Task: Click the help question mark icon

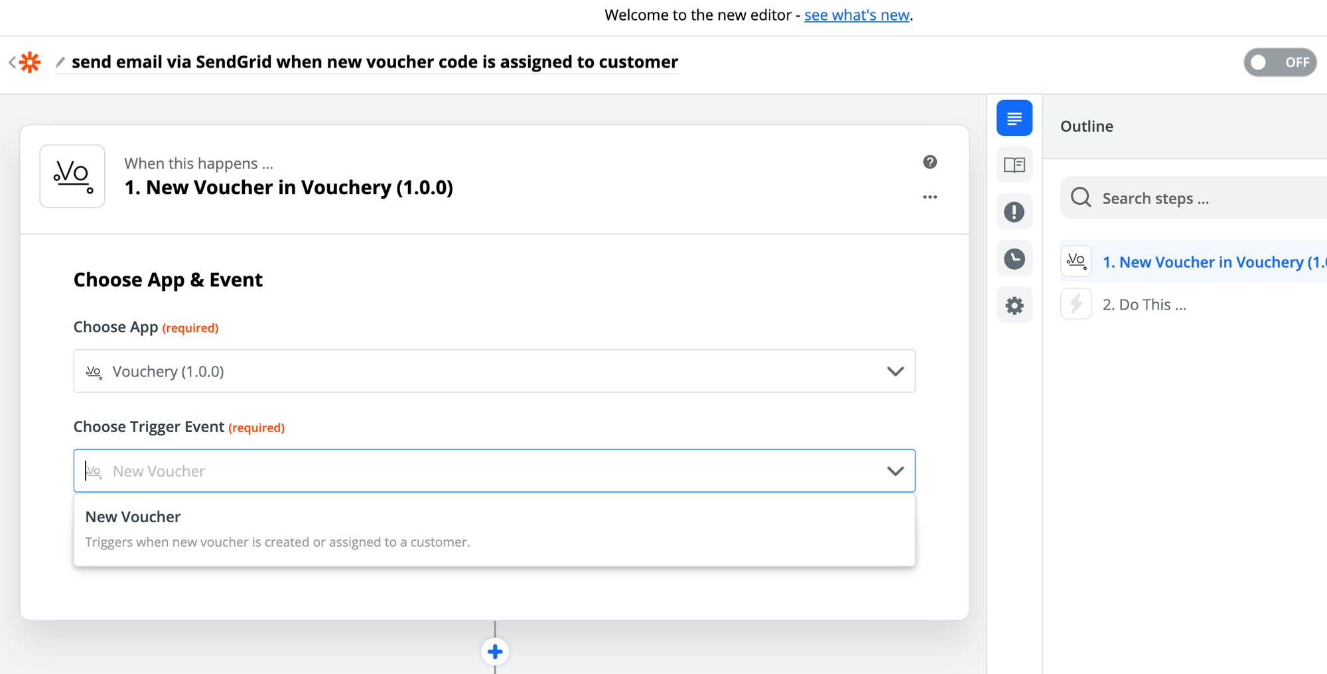Action: [930, 162]
